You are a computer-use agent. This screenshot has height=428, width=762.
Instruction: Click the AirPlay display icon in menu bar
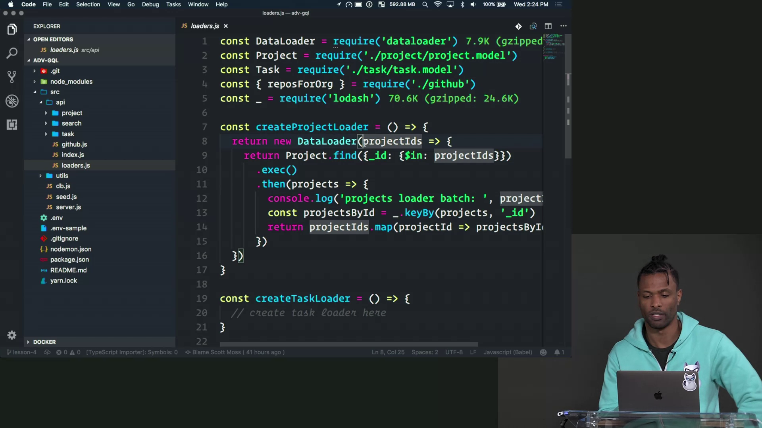[450, 4]
